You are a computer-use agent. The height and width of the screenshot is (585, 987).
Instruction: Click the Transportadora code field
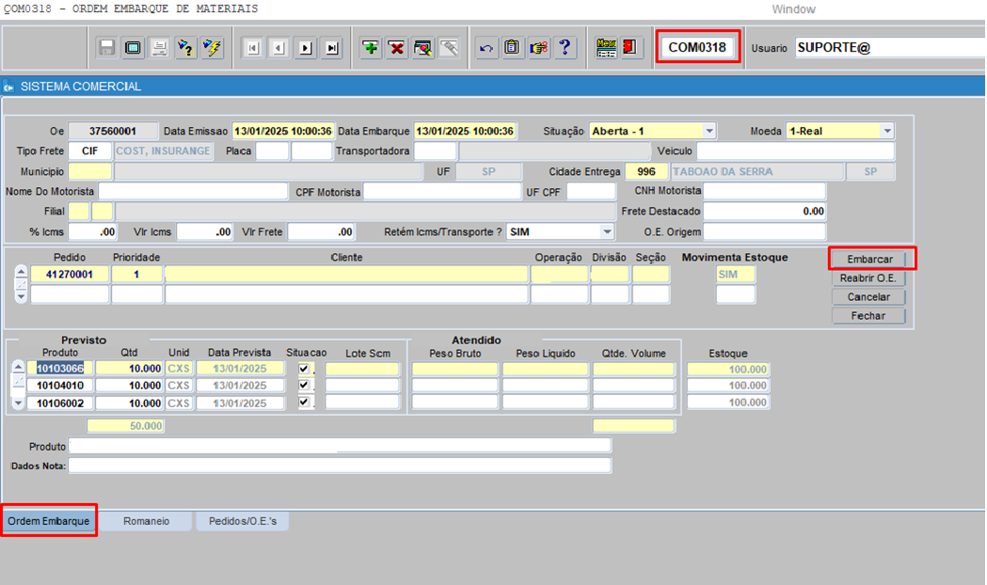point(435,151)
